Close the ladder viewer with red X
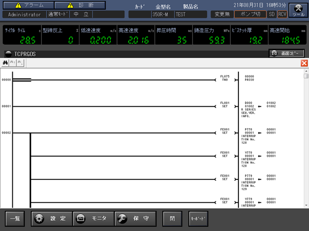Viewport: 309px width, 231px height. tap(304, 63)
